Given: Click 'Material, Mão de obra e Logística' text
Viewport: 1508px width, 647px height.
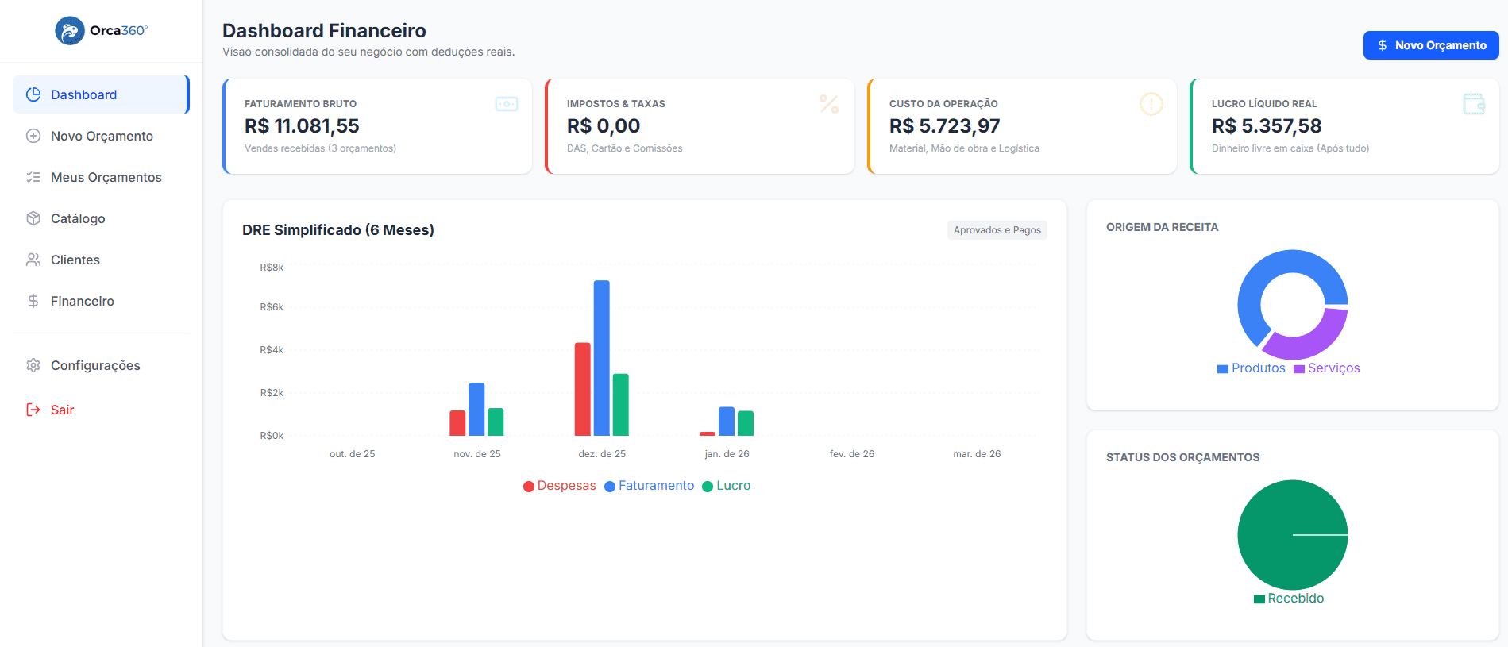Looking at the screenshot, I should (964, 148).
